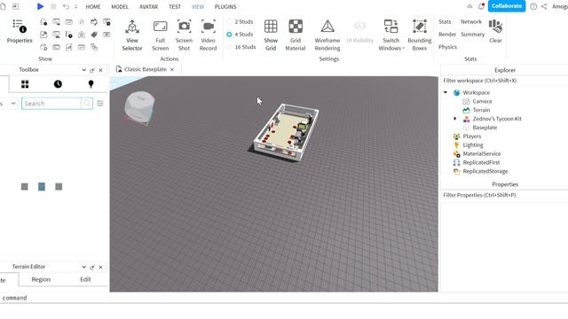568x319 pixels.
Task: Click Filter Properties input field
Action: [504, 195]
